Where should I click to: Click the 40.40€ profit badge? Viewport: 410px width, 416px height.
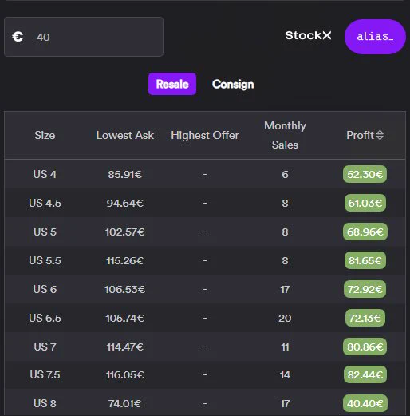click(x=365, y=403)
